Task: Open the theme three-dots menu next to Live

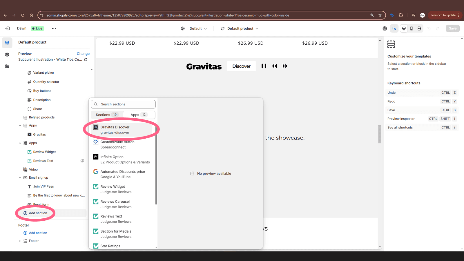Action: click(54, 28)
